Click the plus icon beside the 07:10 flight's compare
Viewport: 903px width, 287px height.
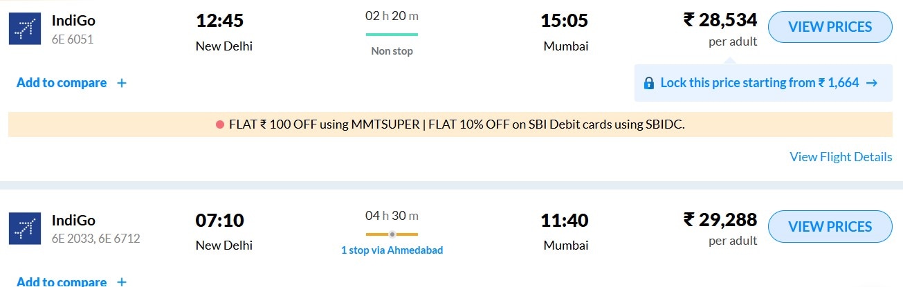point(122,281)
